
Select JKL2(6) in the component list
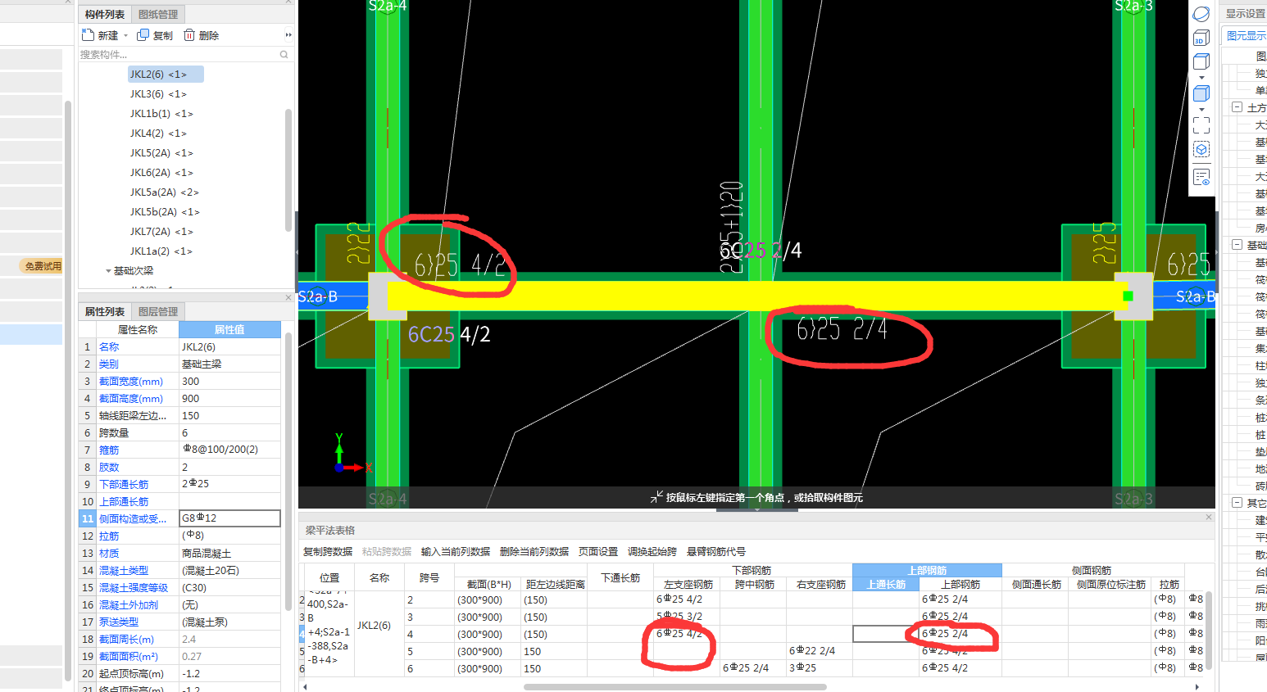click(165, 75)
